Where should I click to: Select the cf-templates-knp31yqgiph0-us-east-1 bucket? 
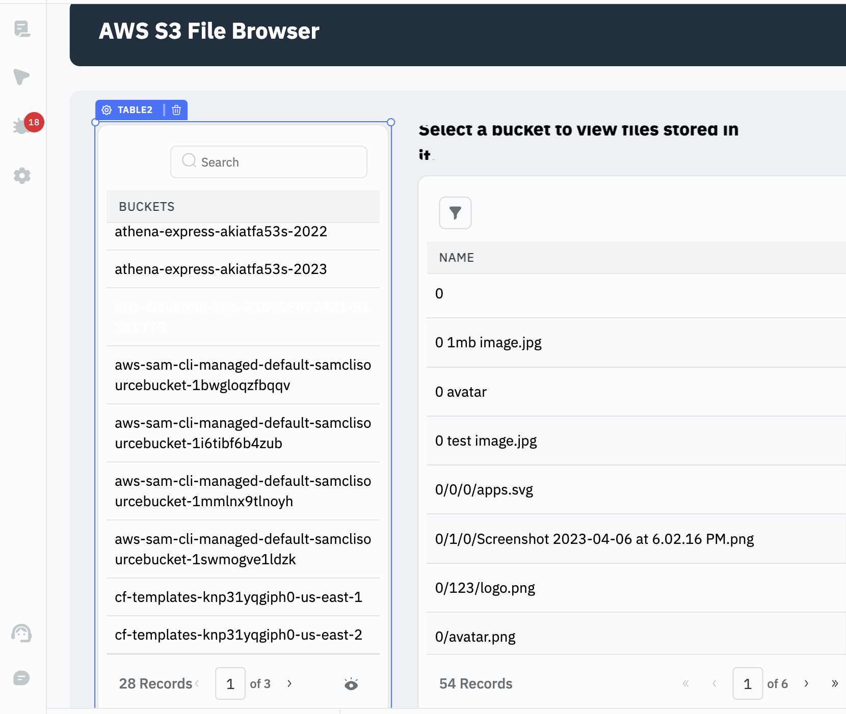coord(239,597)
